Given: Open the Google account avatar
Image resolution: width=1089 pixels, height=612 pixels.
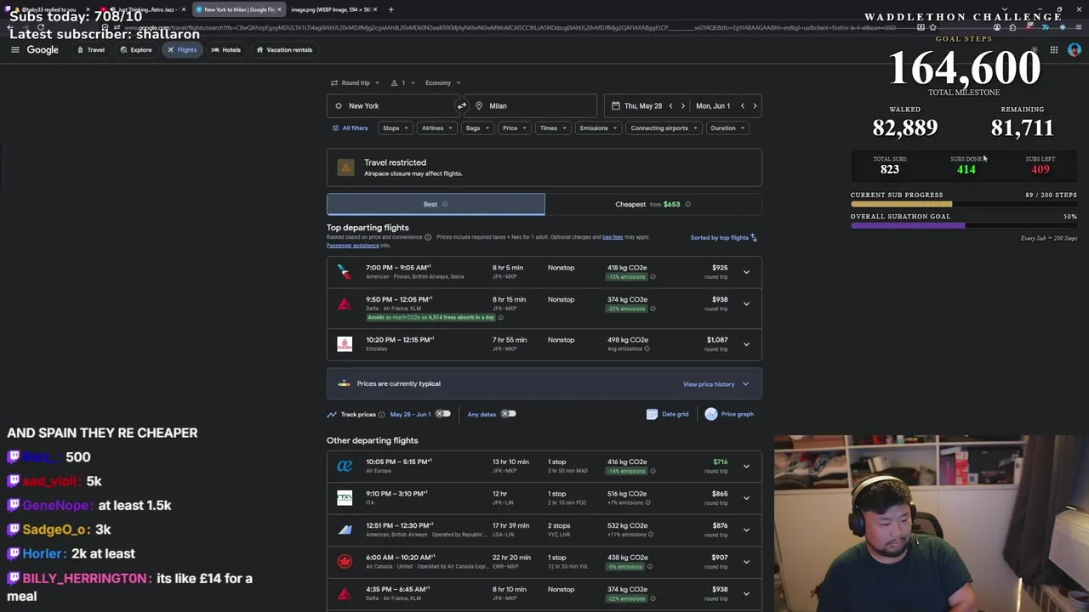Looking at the screenshot, I should tap(1075, 50).
